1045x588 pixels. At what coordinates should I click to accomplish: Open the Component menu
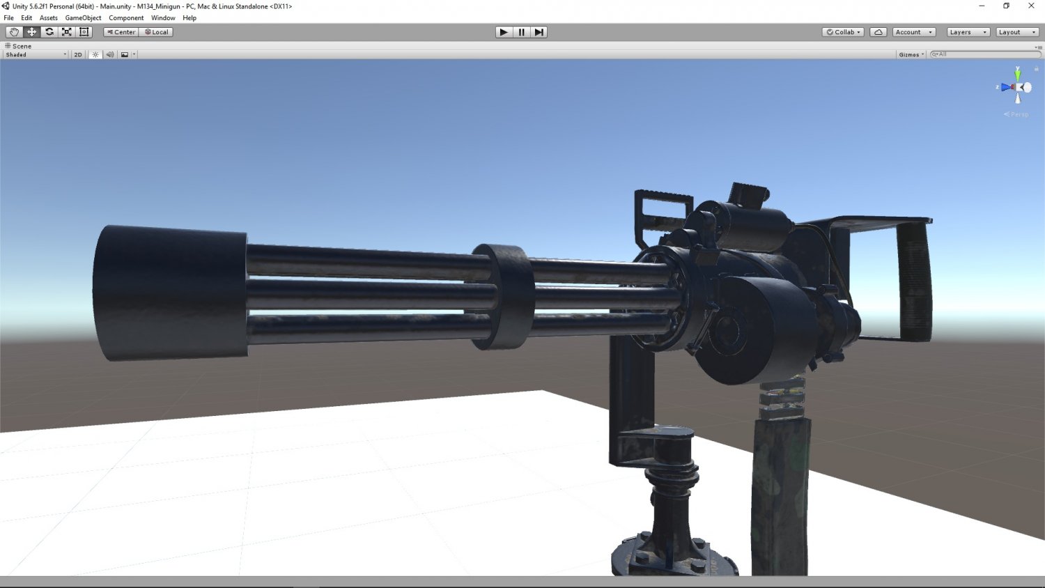(x=126, y=17)
